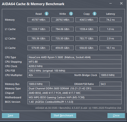Select L3 Cache Write value 459.05 GB/s
This screenshot has height=122, width=127.
62,48
